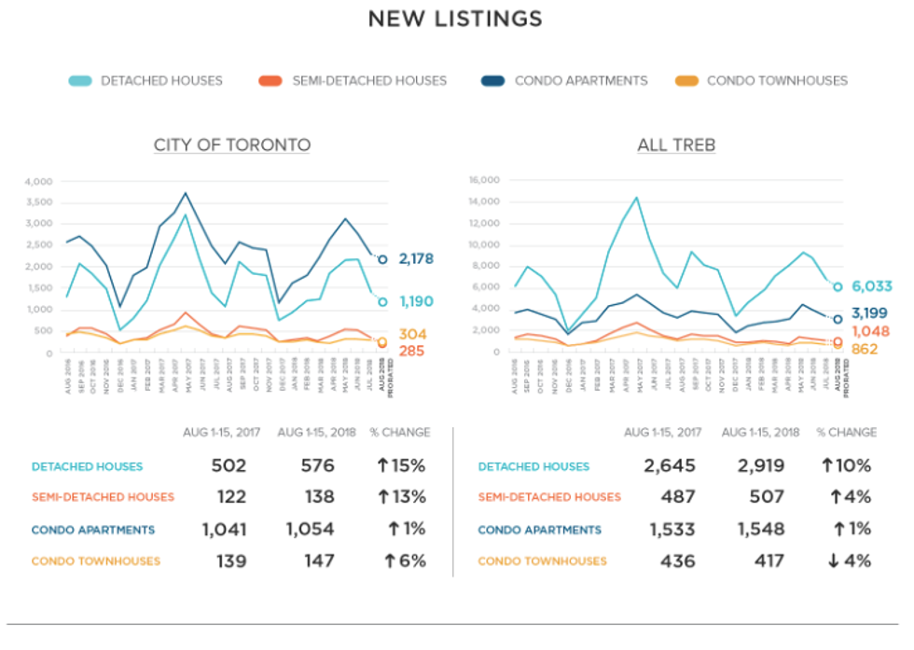Image resolution: width=914 pixels, height=650 pixels.
Task: Click the up arrow beside 6% change
Action: tap(388, 560)
